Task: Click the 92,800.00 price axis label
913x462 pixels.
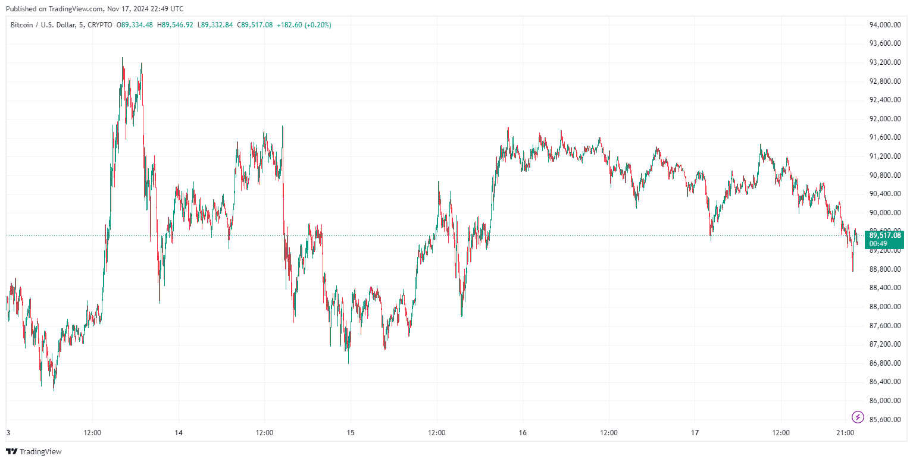Action: 884,81
